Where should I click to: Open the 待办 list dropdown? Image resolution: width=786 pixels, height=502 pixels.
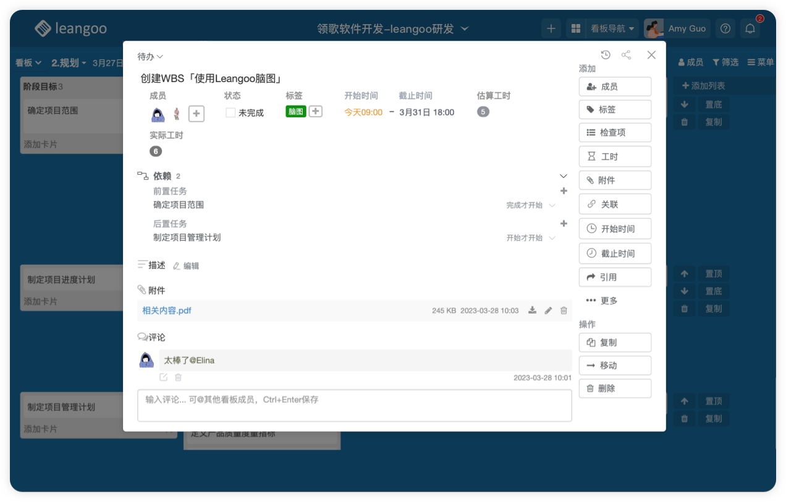[x=150, y=57]
